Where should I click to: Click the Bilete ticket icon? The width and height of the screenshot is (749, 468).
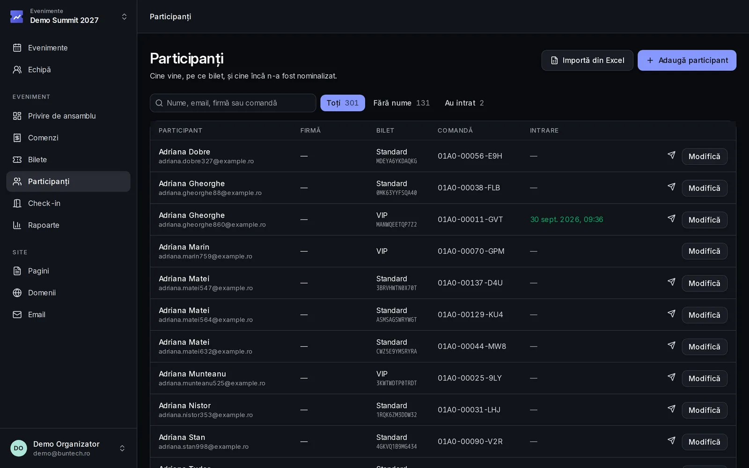point(17,160)
